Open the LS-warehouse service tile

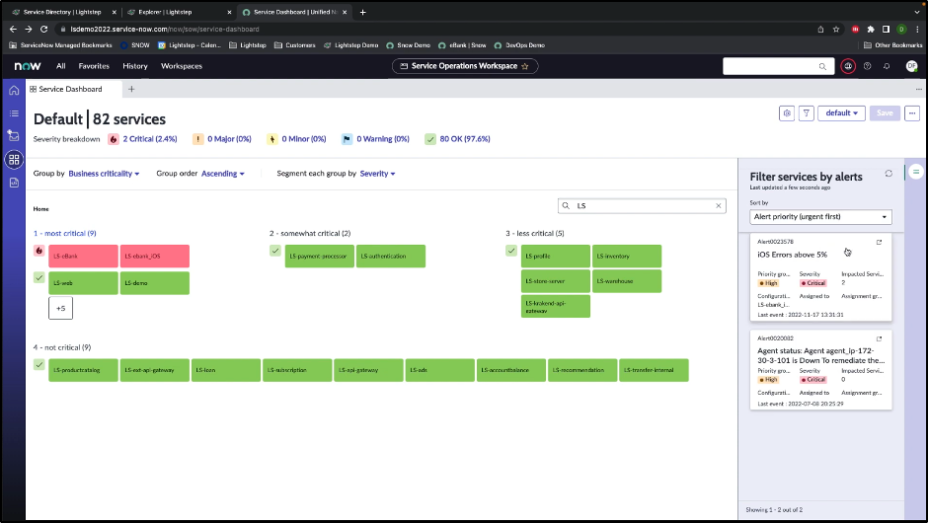pyautogui.click(x=627, y=281)
